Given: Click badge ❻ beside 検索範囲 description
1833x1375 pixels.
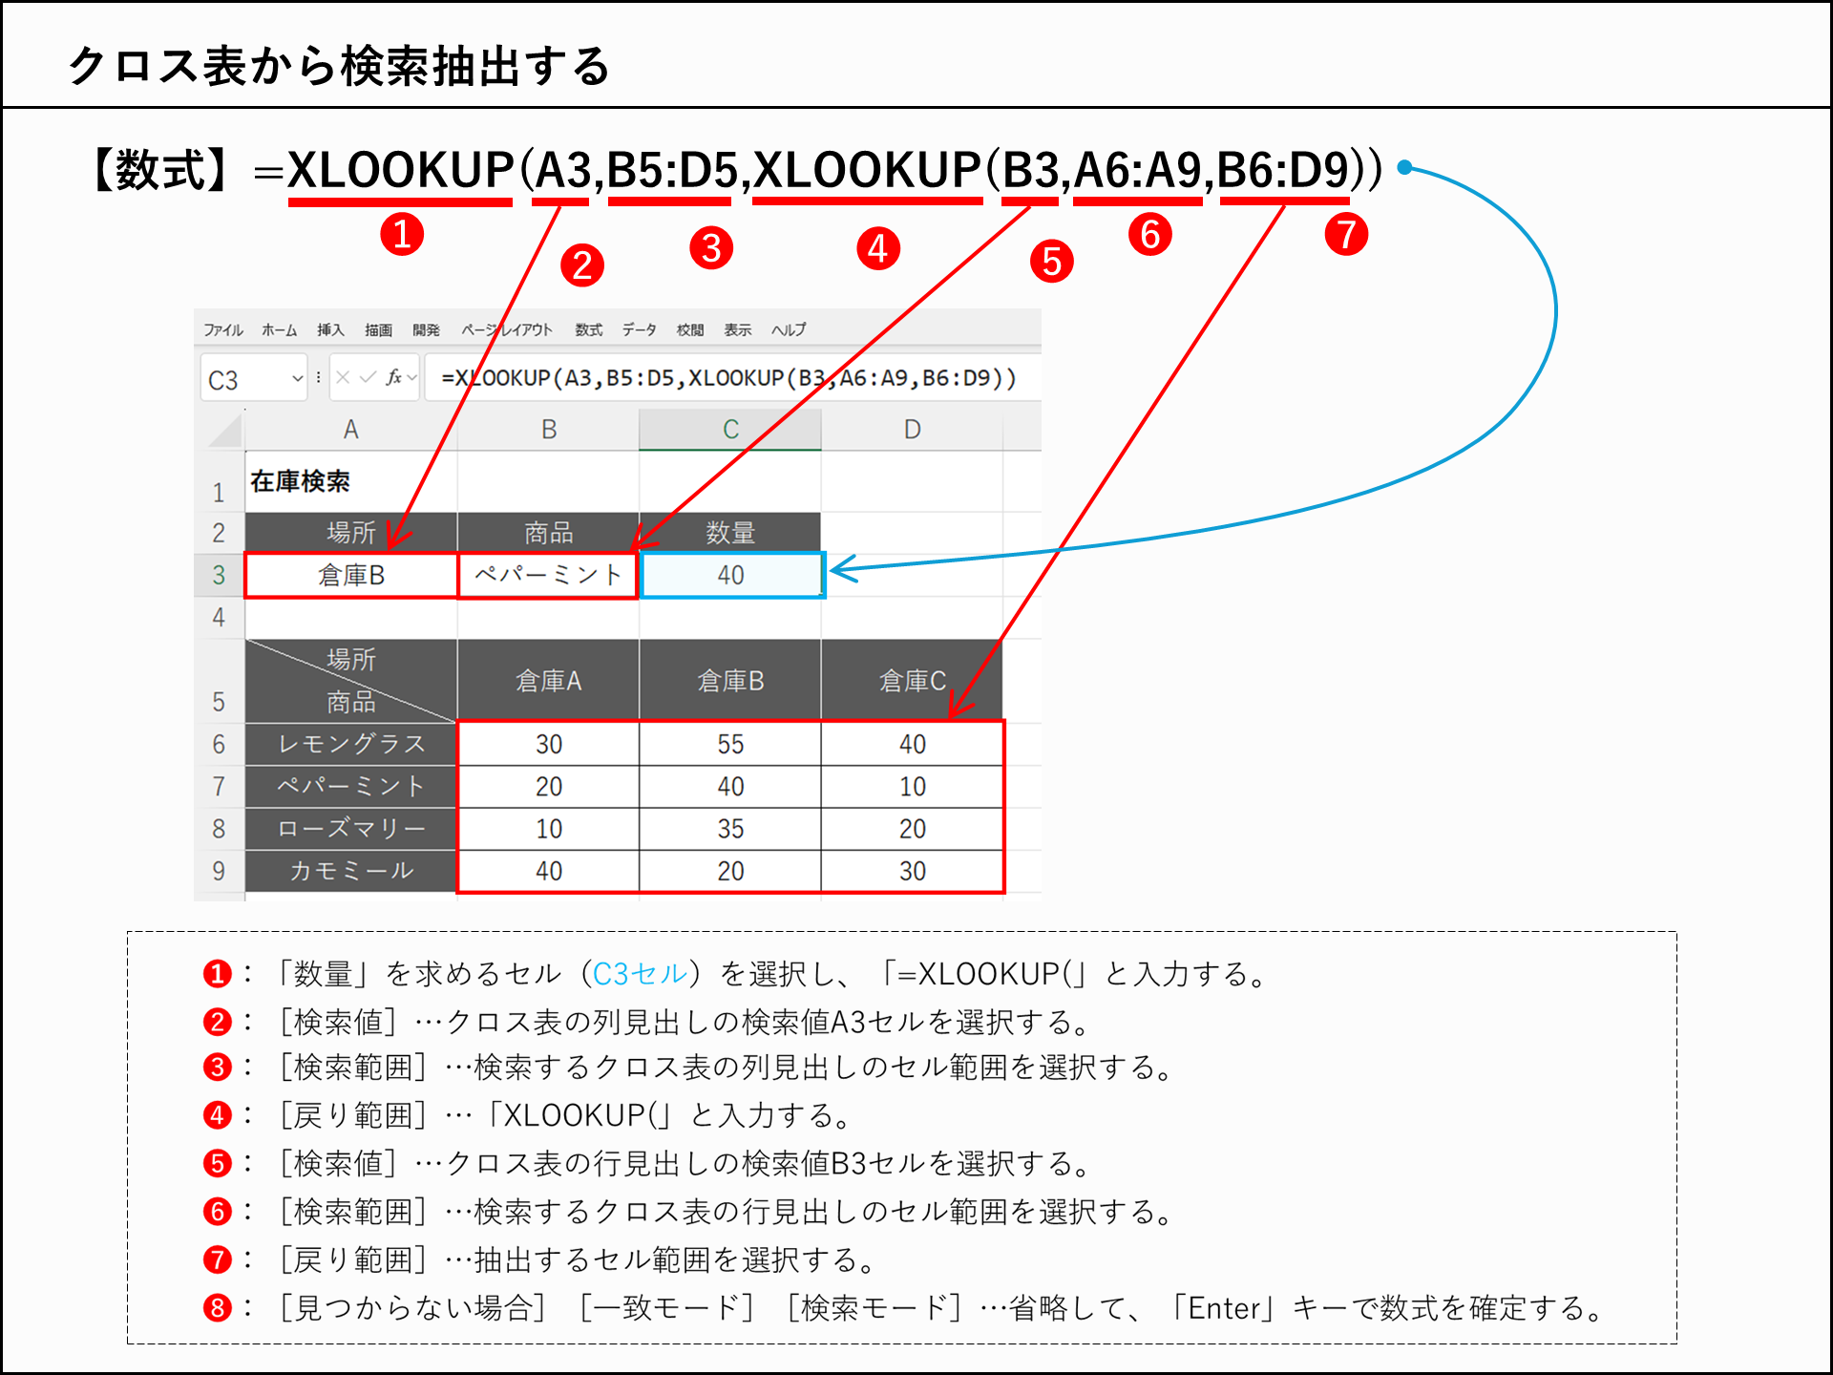Looking at the screenshot, I should point(218,1211).
